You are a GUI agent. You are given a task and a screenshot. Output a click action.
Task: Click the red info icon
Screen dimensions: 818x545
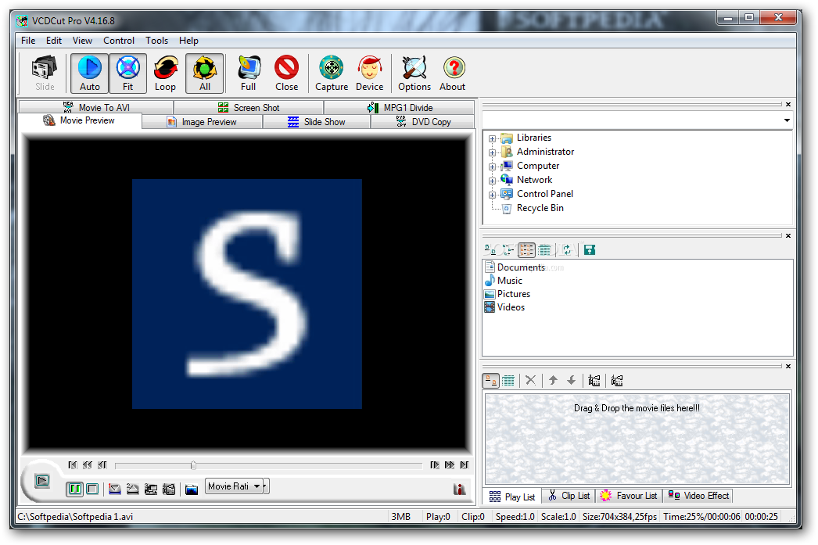459,489
